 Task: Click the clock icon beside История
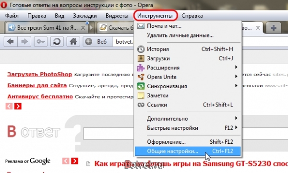tap(141, 49)
